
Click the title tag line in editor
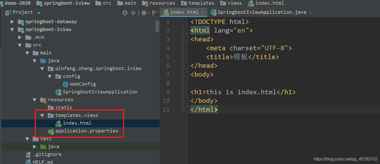pyautogui.click(x=243, y=57)
